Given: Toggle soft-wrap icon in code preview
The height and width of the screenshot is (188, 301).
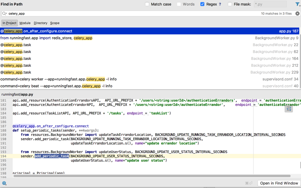Looking at the screenshot, I should click(289, 109).
